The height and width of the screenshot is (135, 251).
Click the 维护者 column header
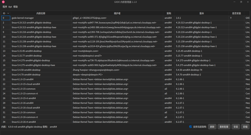tap(117, 13)
